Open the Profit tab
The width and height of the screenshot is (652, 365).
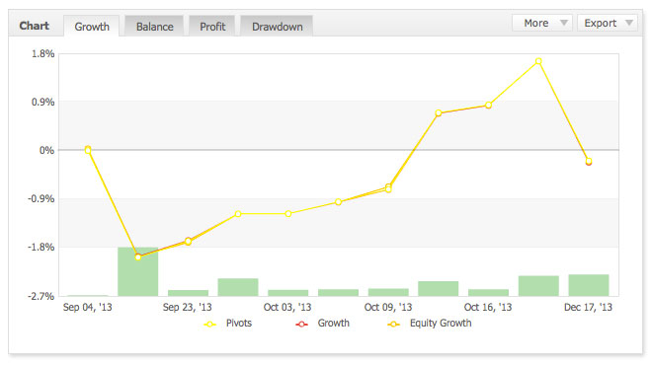pos(212,27)
